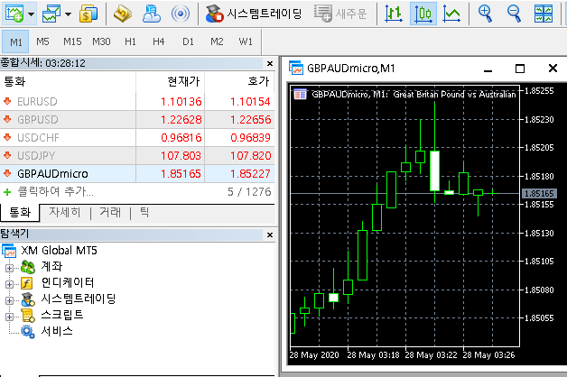This screenshot has height=377, width=567.
Task: Toggle the Market Watch coins icon
Action: pos(88,14)
